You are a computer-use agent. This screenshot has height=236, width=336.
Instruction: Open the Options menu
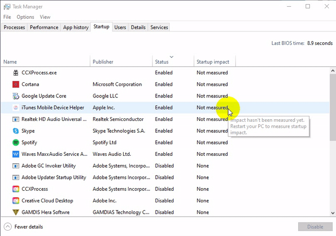[25, 17]
